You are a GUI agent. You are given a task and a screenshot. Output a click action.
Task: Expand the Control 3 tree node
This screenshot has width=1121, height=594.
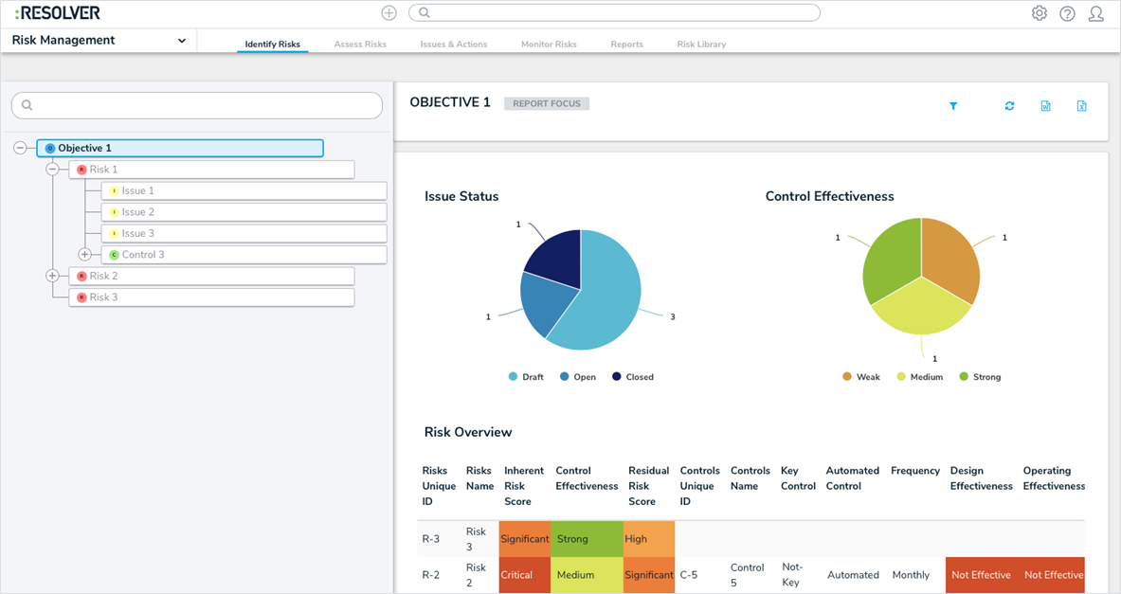click(x=84, y=254)
